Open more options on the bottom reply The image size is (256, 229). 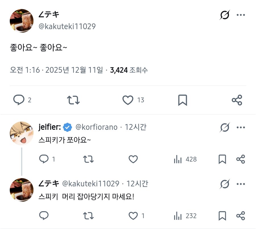point(241,184)
